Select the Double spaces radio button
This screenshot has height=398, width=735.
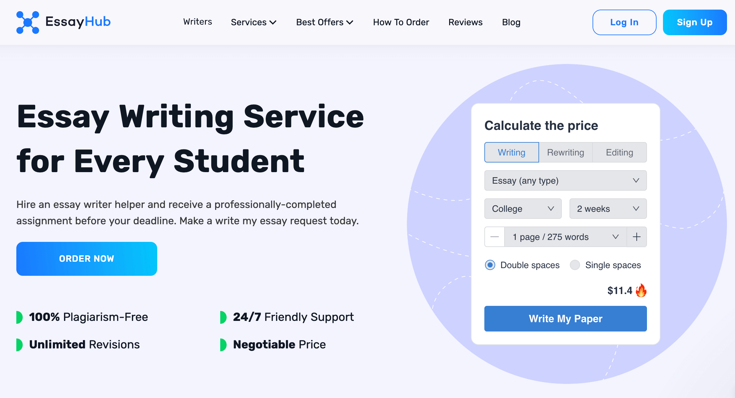click(x=490, y=265)
